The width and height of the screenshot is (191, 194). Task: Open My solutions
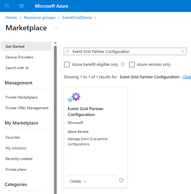pyautogui.click(x=16, y=148)
